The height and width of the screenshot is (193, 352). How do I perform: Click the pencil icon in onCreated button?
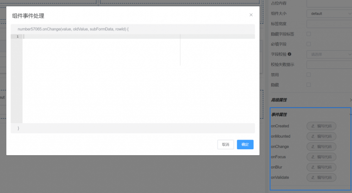[x=313, y=126]
